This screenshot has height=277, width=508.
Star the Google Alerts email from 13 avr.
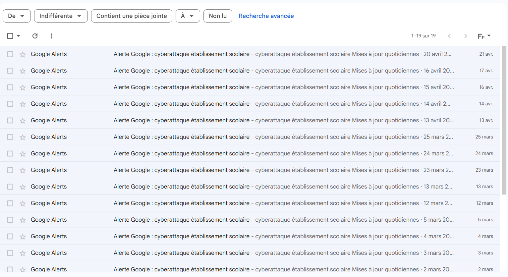(23, 121)
